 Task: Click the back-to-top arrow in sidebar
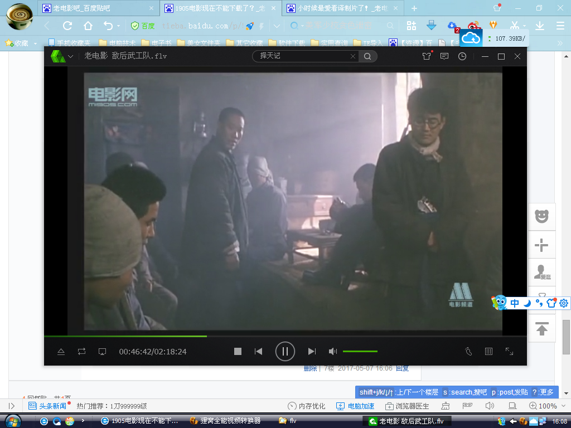541,328
